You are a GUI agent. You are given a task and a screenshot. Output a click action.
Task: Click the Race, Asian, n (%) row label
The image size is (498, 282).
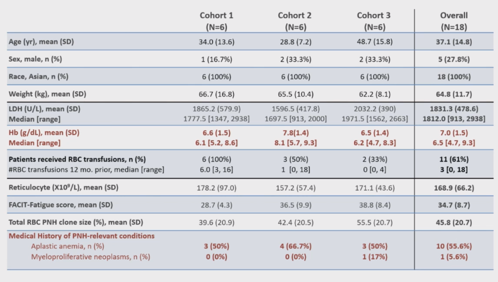point(39,77)
